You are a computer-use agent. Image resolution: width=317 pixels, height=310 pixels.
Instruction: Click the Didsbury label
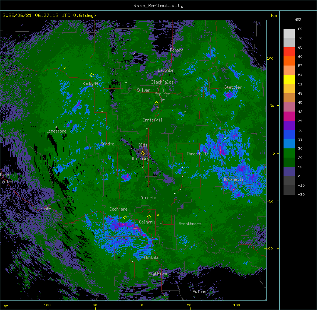[141, 159]
